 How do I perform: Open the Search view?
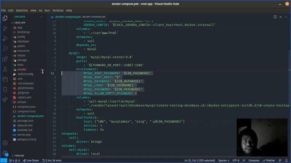point(5,48)
